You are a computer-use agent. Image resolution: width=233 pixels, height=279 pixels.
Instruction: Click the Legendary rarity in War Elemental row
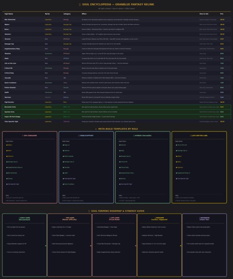point(48,19)
